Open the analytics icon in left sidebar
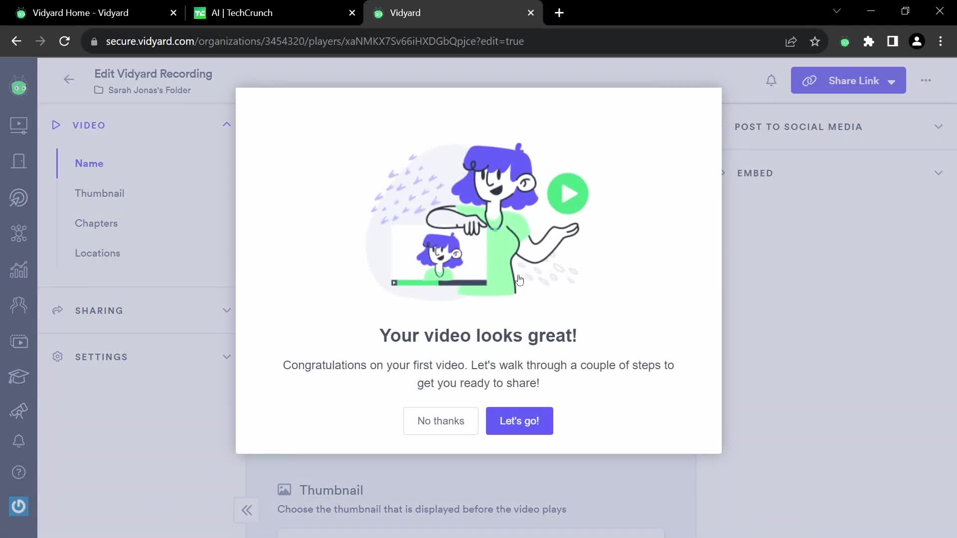 click(18, 269)
